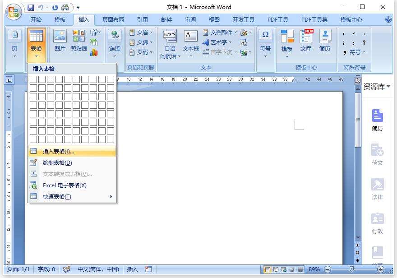Click the 表格 table button in ribbon

click(x=36, y=44)
